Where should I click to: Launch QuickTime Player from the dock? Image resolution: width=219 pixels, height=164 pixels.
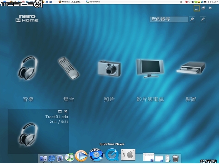pos(112,155)
